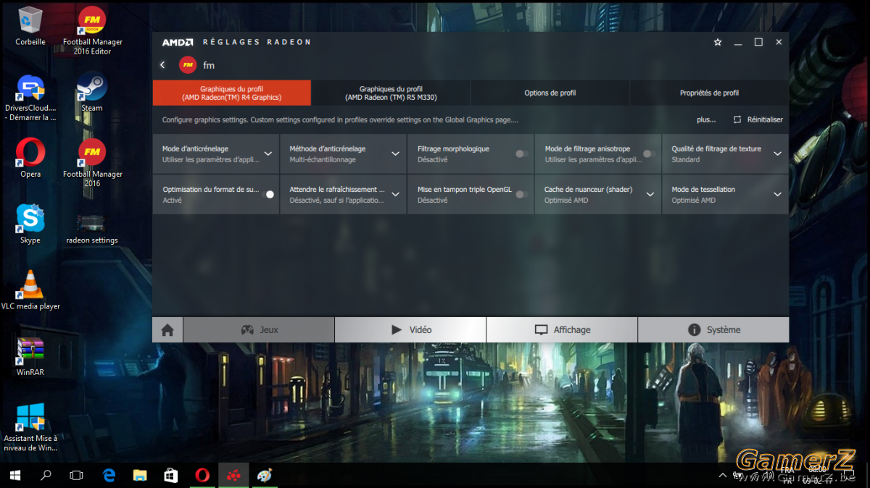Select the AMD Radeon R4 Graphics profile tab
870x488 pixels.
231,93
